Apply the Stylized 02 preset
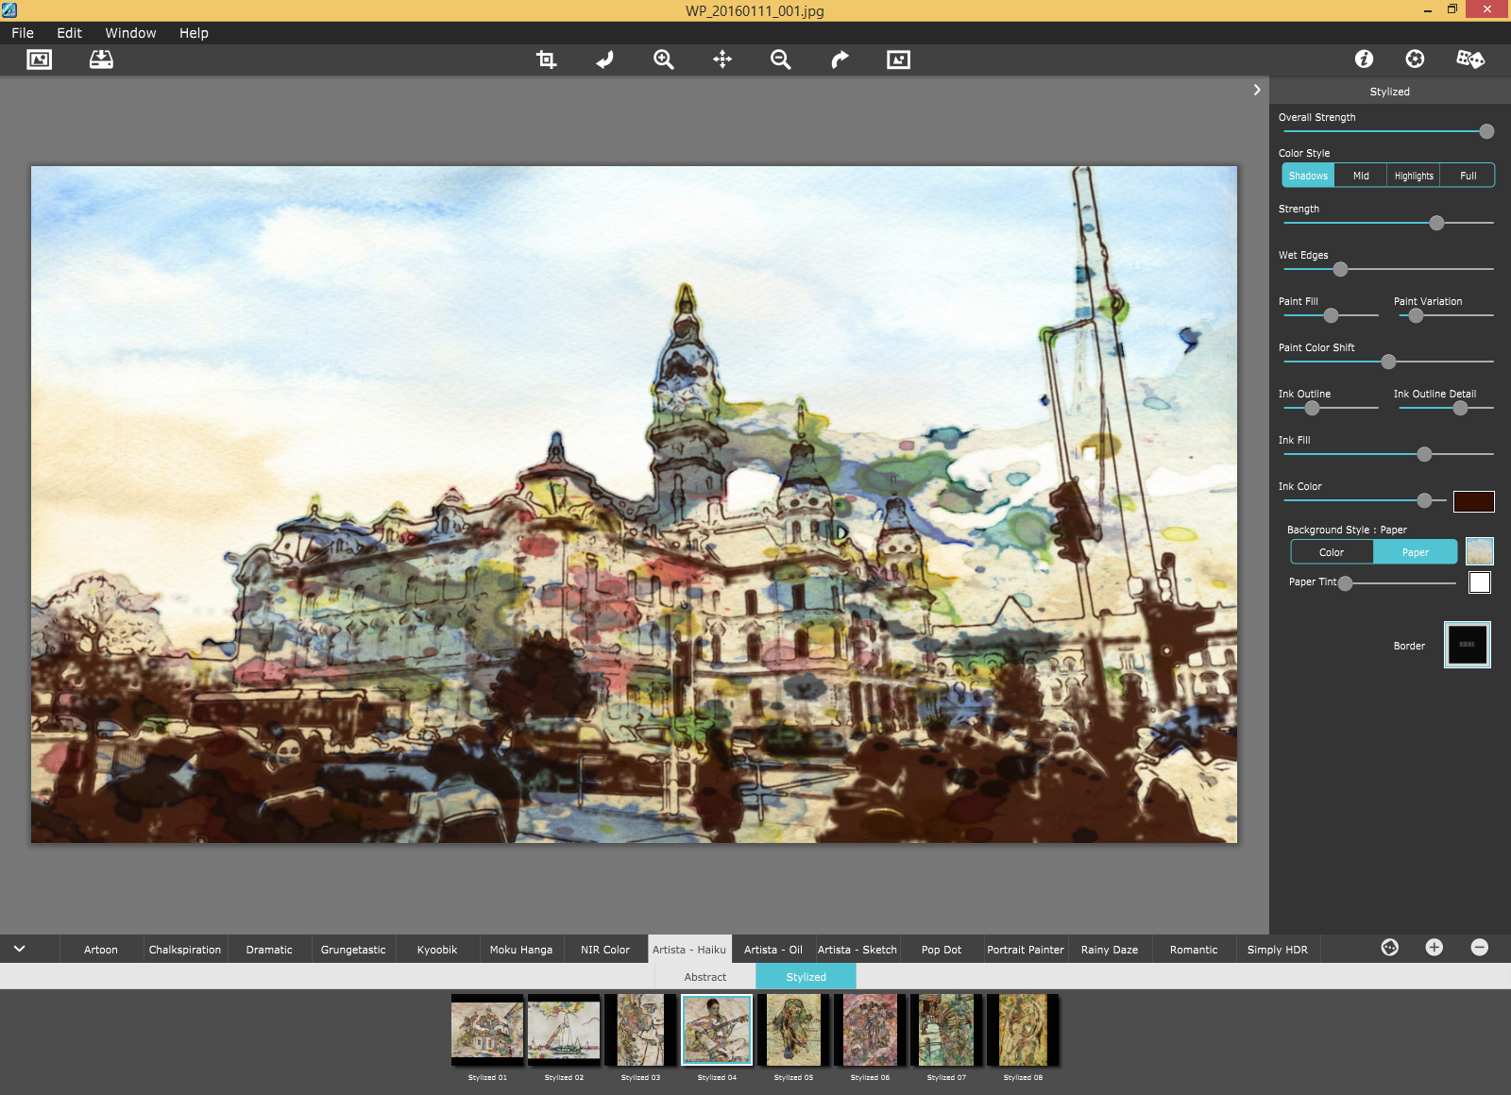 [564, 1030]
